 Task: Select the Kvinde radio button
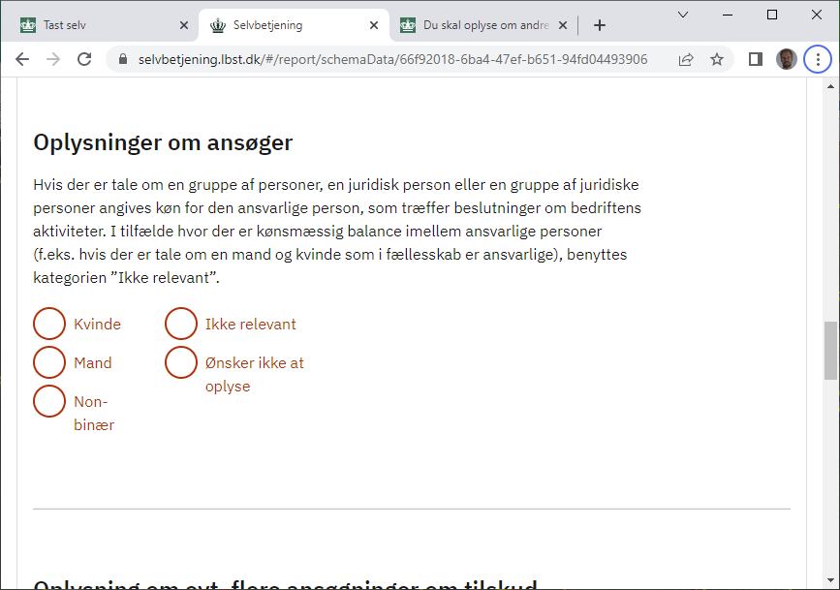[x=49, y=324]
